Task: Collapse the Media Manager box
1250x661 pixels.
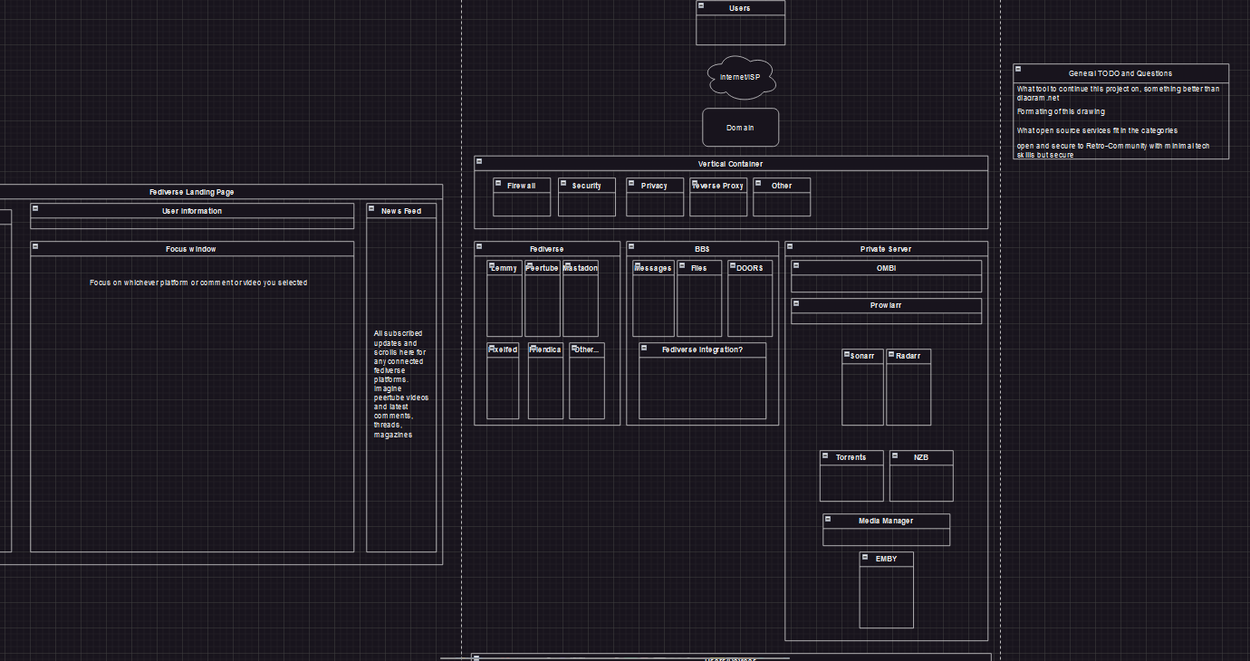Action: click(828, 519)
